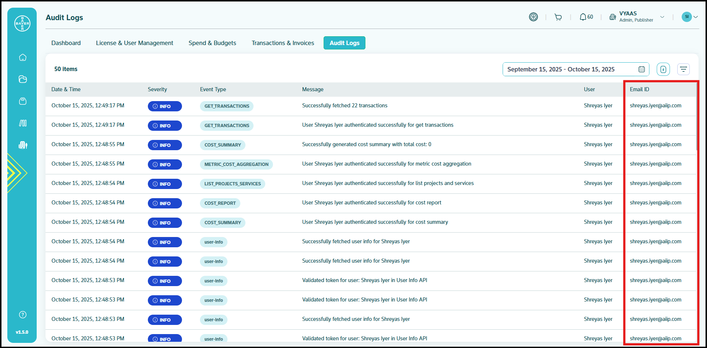Open License & User Management tab
Image resolution: width=707 pixels, height=348 pixels.
[135, 43]
